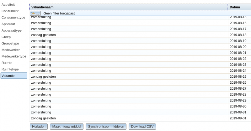Select zomersluiting row dated 2019-08-20
The height and width of the screenshot is (131, 251).
tap(140, 47)
